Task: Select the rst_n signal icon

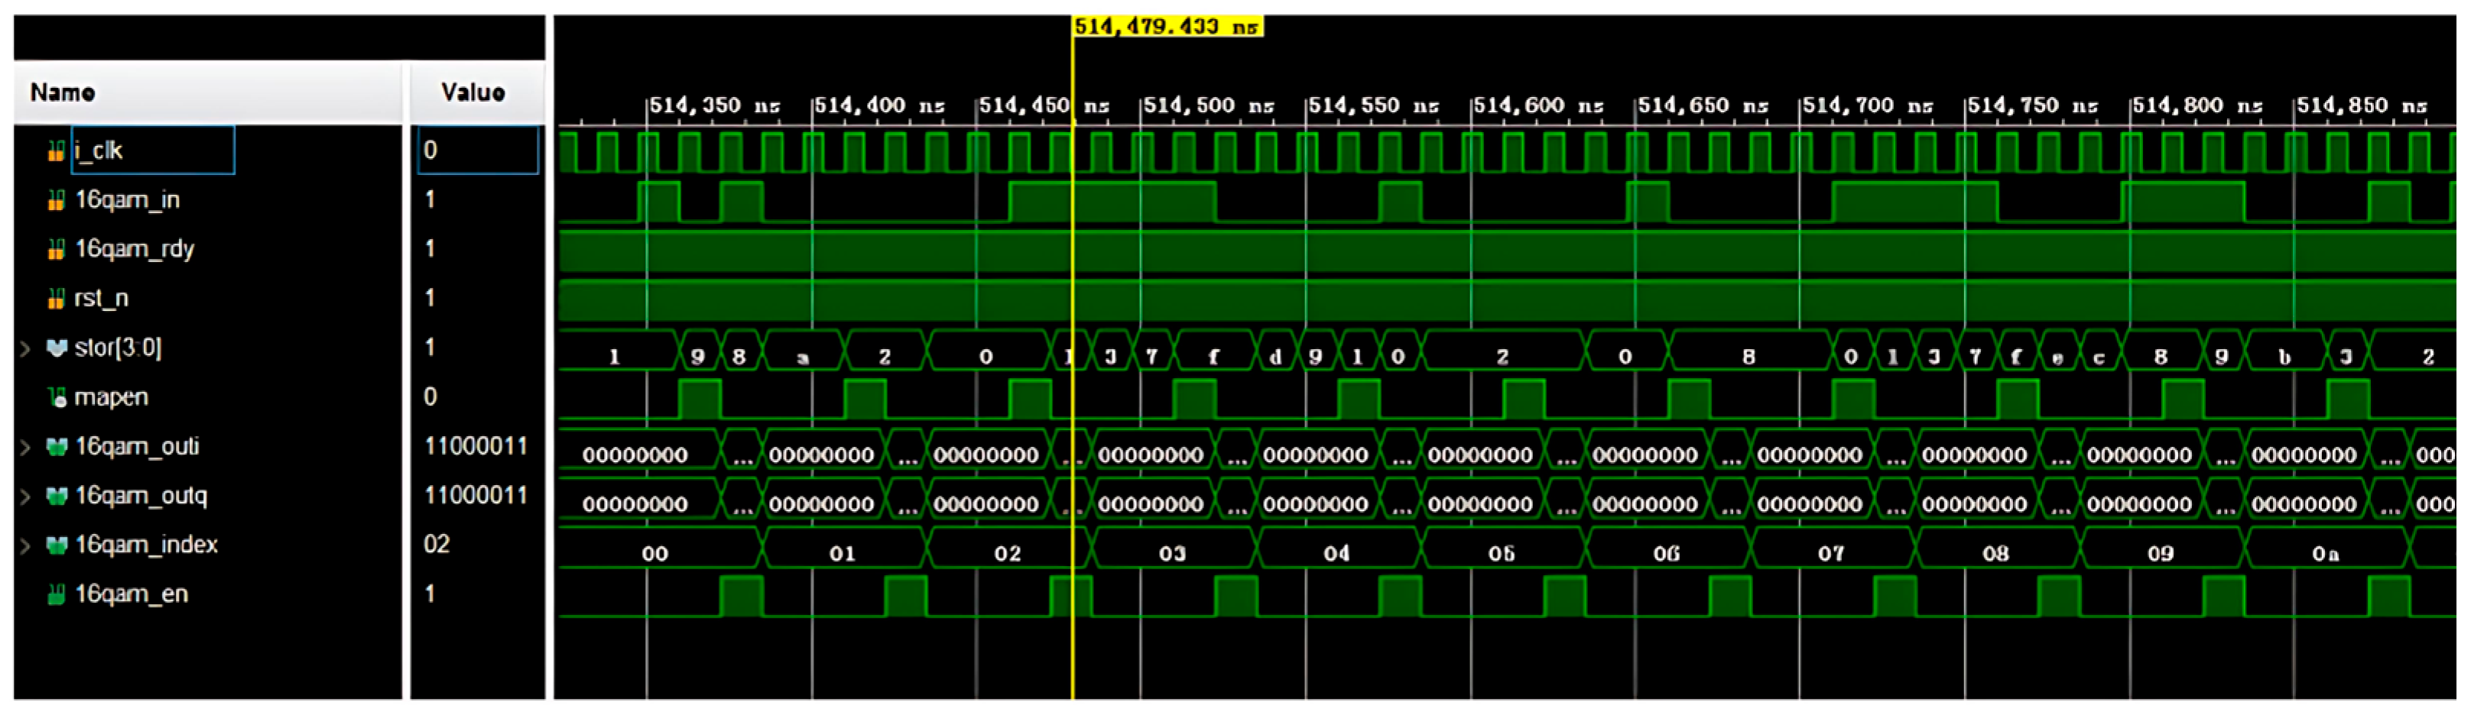Action: coord(55,298)
